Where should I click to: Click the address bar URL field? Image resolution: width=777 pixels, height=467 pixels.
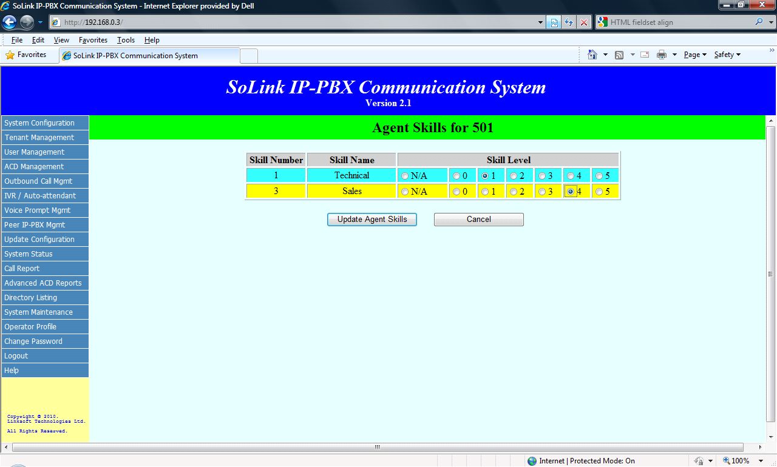coord(297,22)
